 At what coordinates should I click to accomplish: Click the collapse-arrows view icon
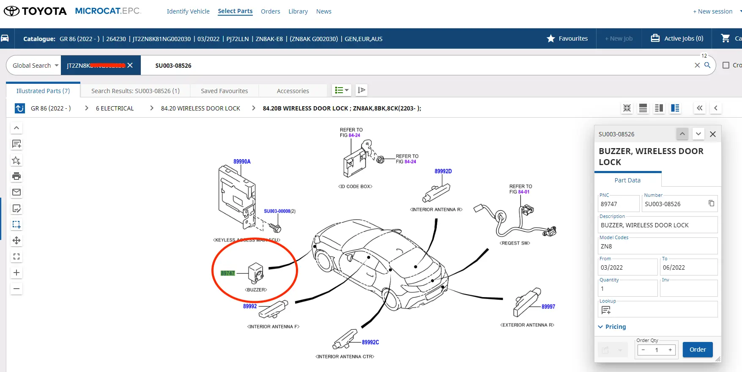(x=627, y=108)
